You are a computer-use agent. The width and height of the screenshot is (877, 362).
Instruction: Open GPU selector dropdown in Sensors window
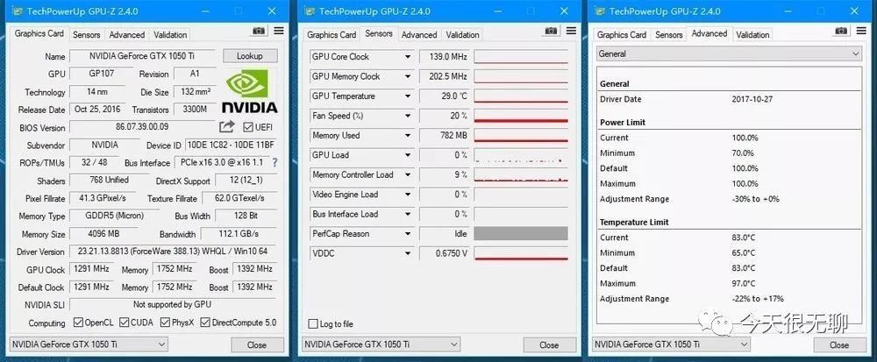(x=381, y=344)
